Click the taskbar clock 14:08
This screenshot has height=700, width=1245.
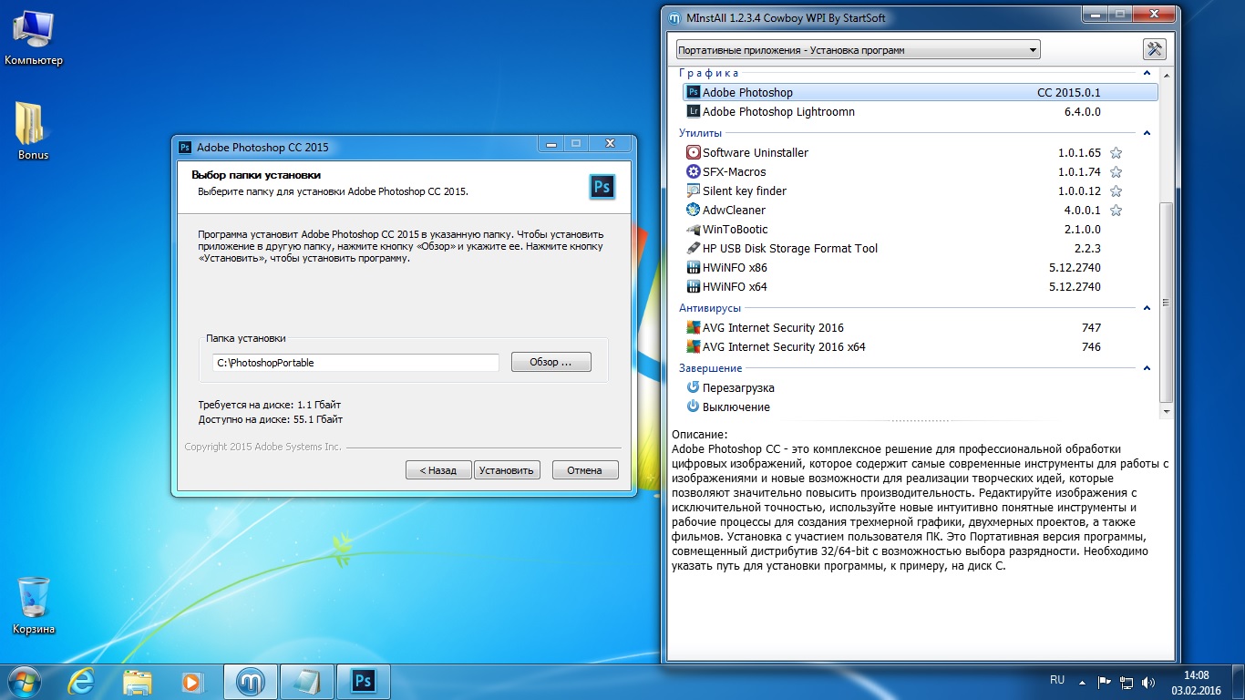(x=1196, y=675)
